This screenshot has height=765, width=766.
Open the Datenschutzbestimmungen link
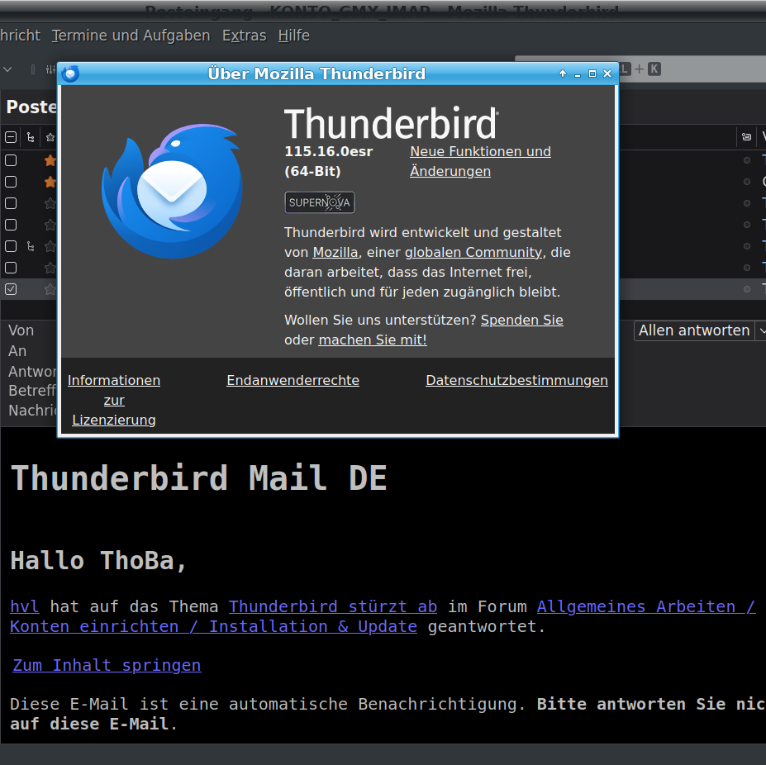pyautogui.click(x=516, y=380)
